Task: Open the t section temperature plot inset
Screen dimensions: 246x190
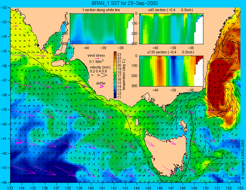Action: (x=102, y=29)
